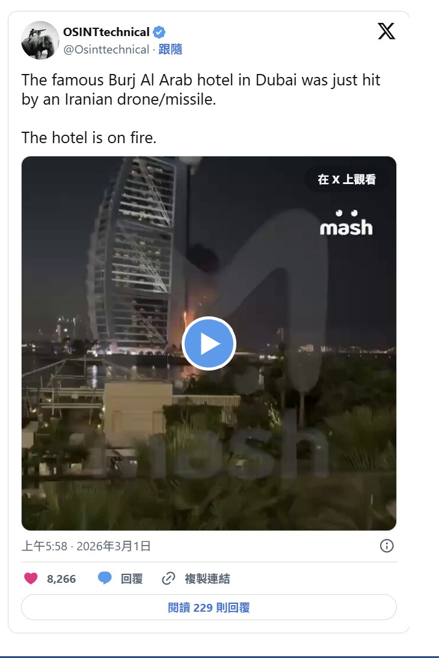The height and width of the screenshot is (658, 439).
Task: Click the mash watermark on video
Action: point(346,223)
